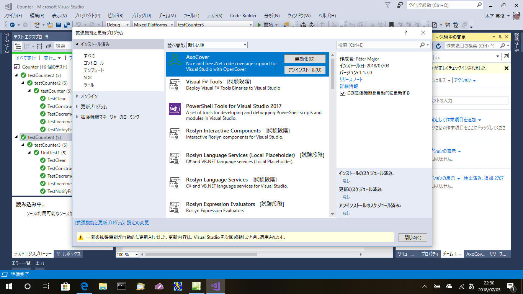Click the Visual F# Tools extension icon
This screenshot has height=294, width=523.
(x=175, y=85)
